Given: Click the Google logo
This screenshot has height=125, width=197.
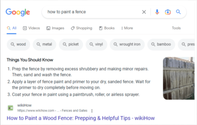Looking at the screenshot, I should [x=18, y=12].
